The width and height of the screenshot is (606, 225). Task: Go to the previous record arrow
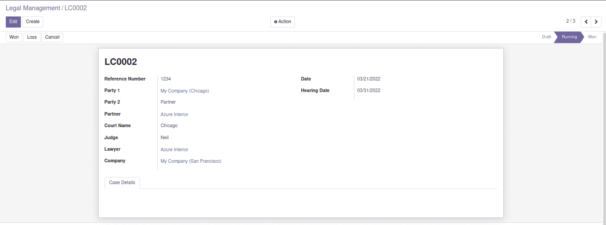tap(586, 22)
